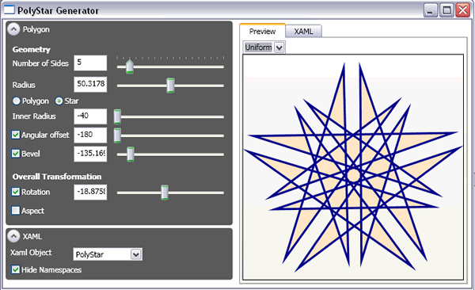Click the Angular offset slider thumb
Image resolution: width=475 pixels, height=290 pixels.
click(x=117, y=135)
